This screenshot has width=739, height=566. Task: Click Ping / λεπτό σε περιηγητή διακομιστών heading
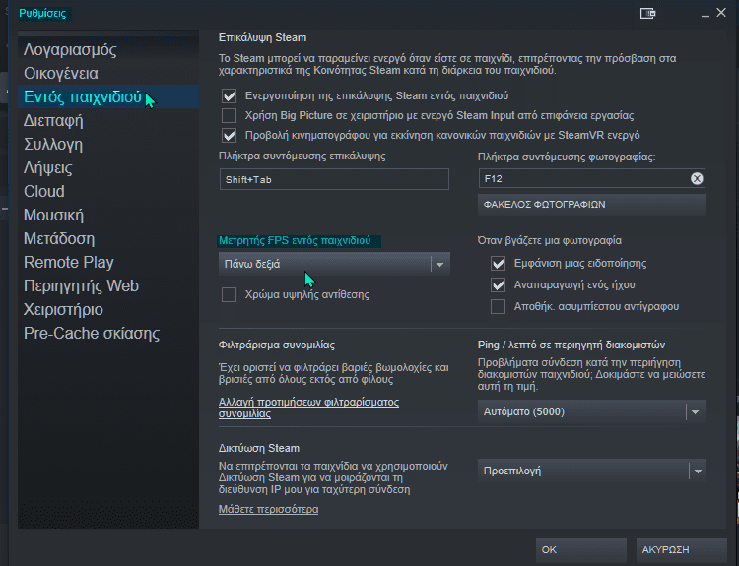point(571,345)
